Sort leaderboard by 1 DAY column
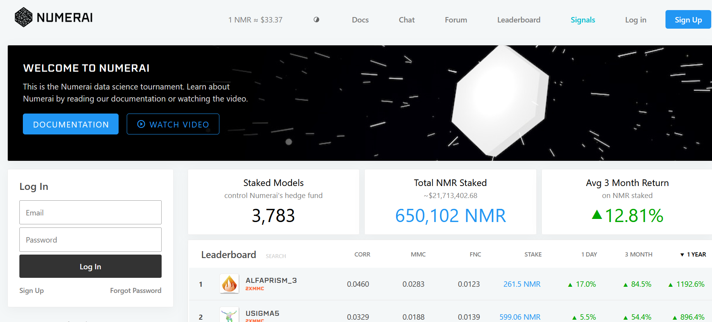This screenshot has width=712, height=322. [x=589, y=255]
